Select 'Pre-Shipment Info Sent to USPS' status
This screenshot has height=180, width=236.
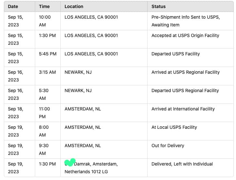click(185, 21)
